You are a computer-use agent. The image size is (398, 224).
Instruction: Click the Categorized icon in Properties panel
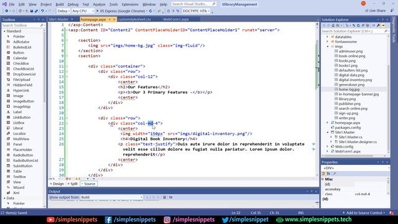(x=323, y=174)
